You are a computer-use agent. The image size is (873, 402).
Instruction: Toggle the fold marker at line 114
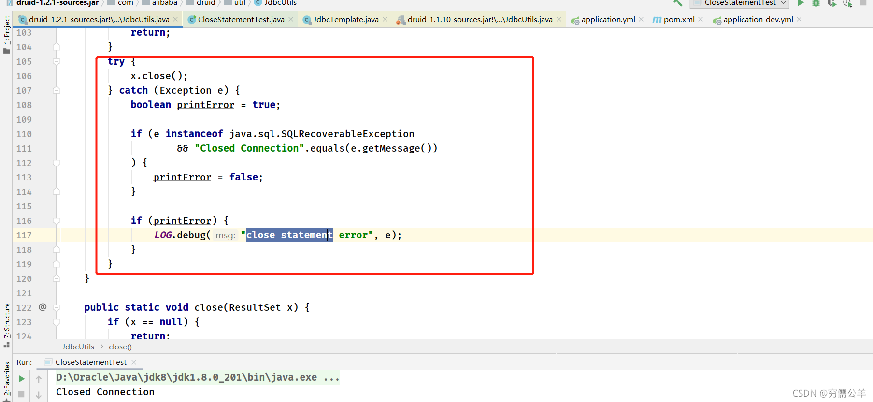coord(57,192)
